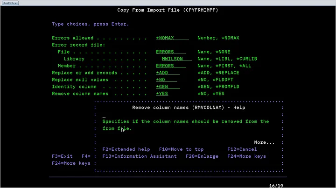Screen dimensions: 336x188
Task: Click the 'Errors allowed' label
Action: coord(73,38)
